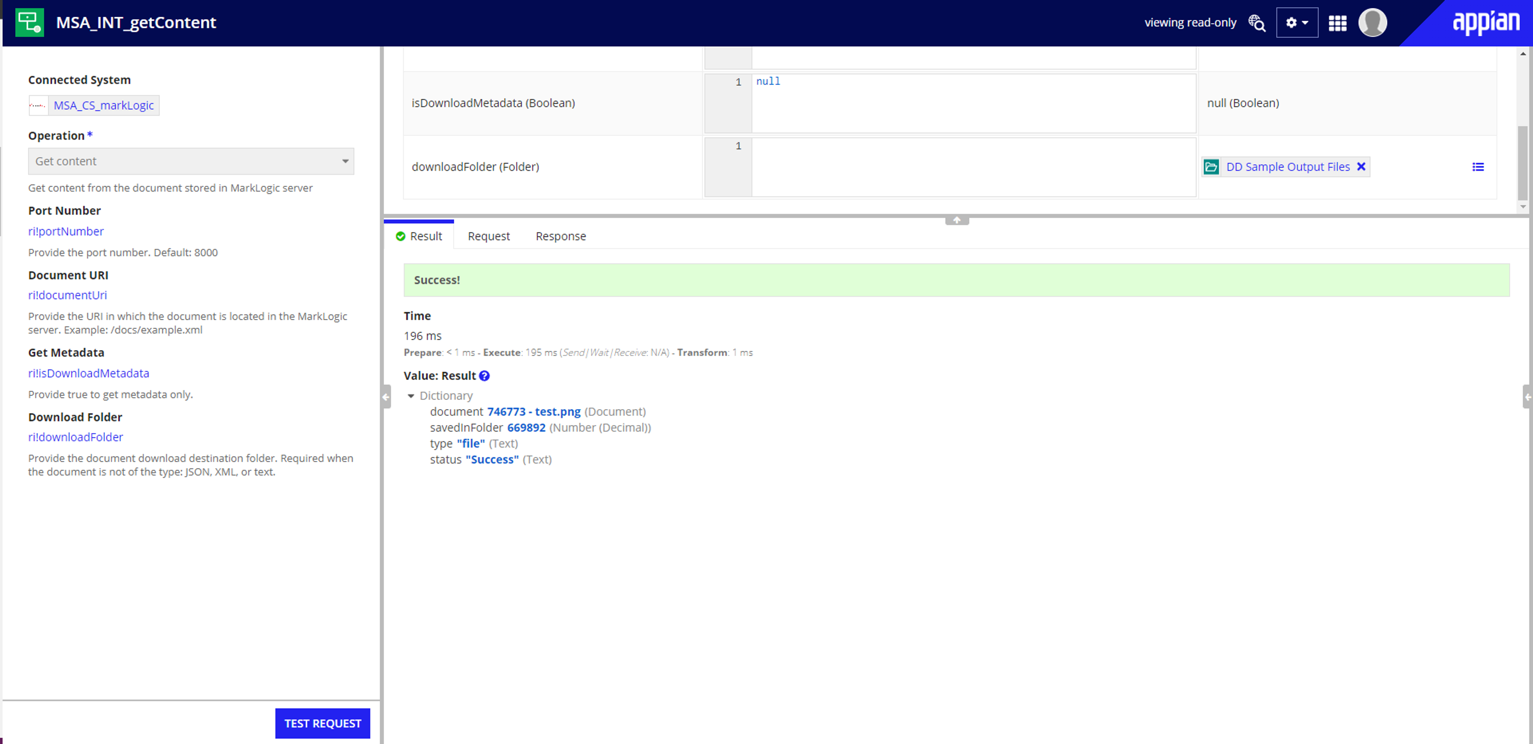Click the folder icon beside DD Sample Output Files

pos(1211,167)
